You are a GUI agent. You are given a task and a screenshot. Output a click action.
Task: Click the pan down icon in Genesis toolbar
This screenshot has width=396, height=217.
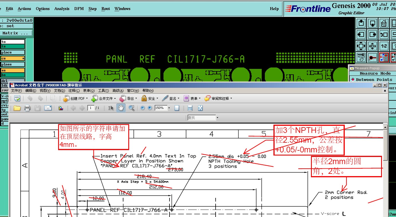[x=373, y=23]
